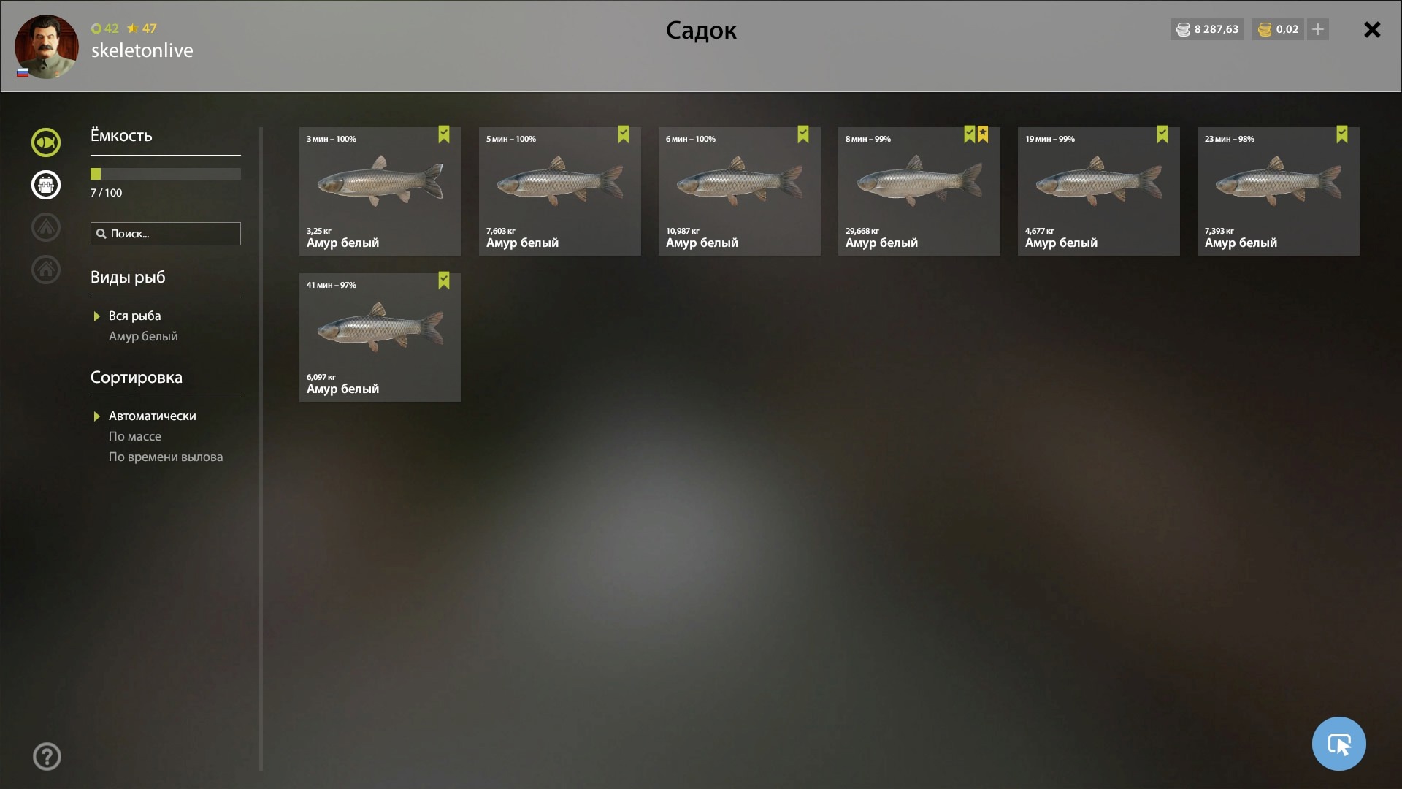Toggle bookmark on the 10,987 кг fish
The height and width of the screenshot is (789, 1402).
pos(803,134)
